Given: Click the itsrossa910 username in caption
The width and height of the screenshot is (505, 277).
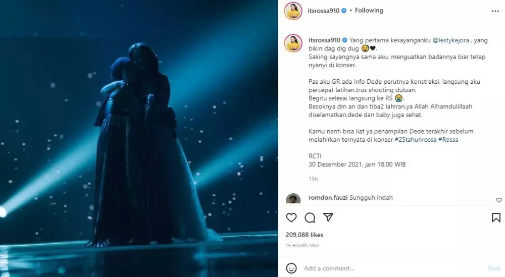Looking at the screenshot, I should coord(324,40).
